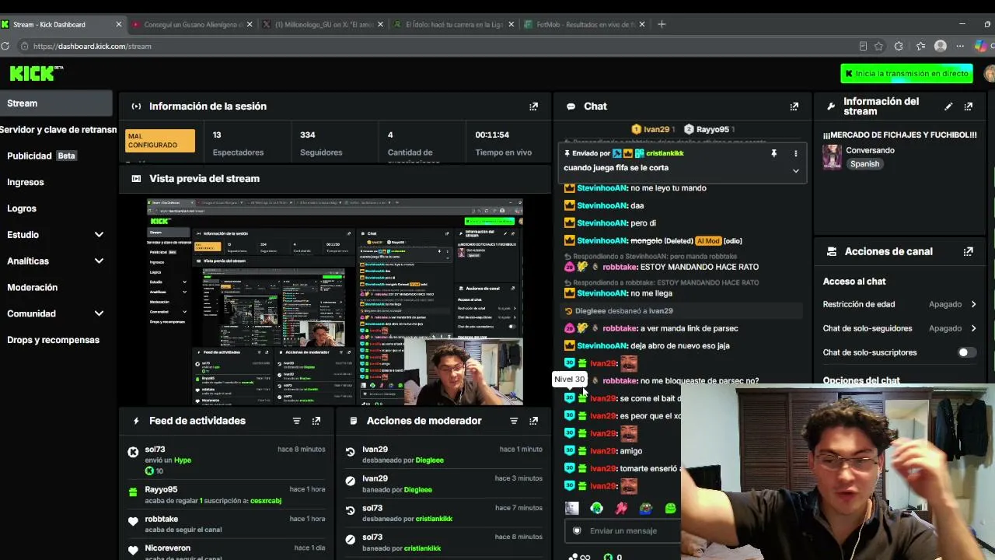The image size is (995, 560).
Task: Pop out the Acciones de moderador panel
Action: click(533, 421)
